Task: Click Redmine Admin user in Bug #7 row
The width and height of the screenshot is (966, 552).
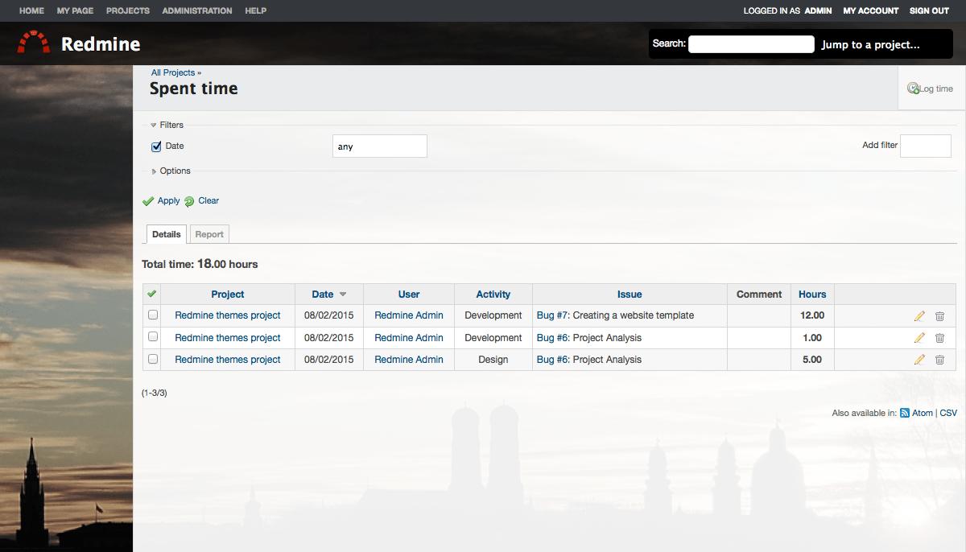Action: [x=409, y=315]
